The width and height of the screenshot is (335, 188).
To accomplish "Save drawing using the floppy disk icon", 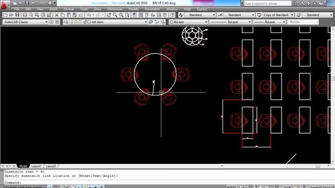I will (17, 15).
